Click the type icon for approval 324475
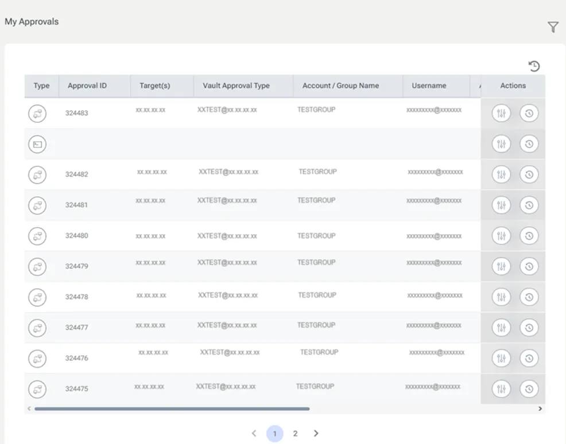The width and height of the screenshot is (566, 444). coord(37,390)
